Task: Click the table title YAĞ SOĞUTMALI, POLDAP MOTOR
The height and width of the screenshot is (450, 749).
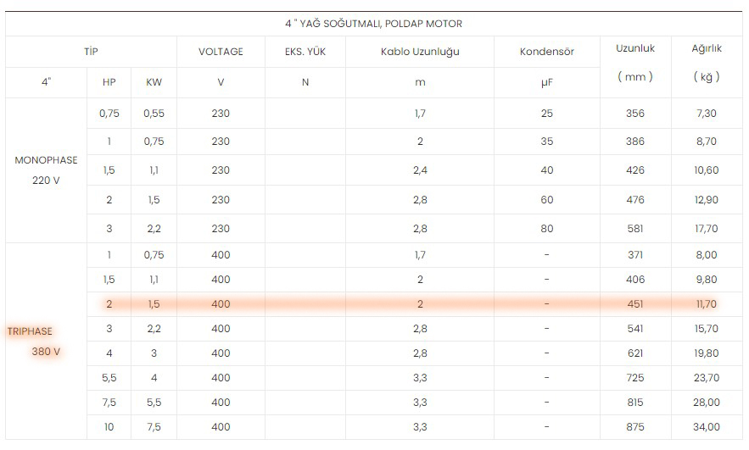Action: pyautogui.click(x=373, y=24)
